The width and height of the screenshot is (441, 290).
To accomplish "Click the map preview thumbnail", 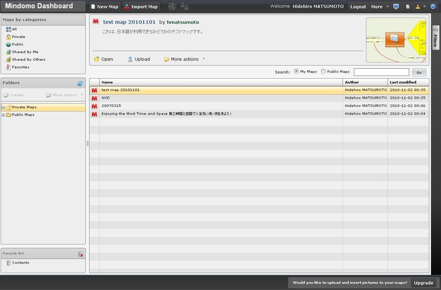I will [x=396, y=40].
